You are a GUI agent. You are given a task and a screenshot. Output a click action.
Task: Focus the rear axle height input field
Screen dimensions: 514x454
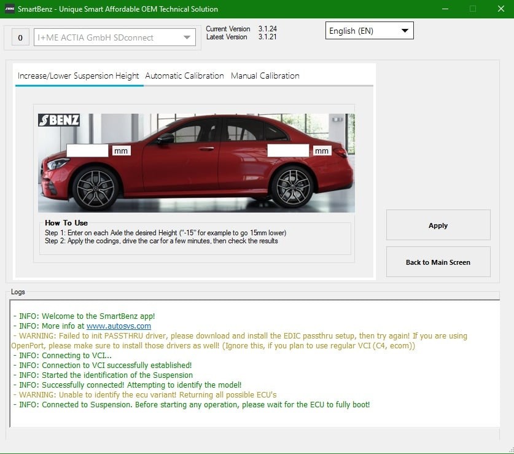pos(288,151)
